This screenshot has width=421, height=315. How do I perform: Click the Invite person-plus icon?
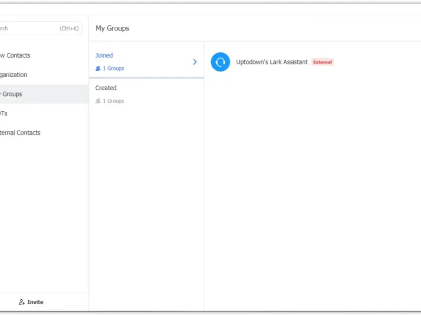click(22, 302)
